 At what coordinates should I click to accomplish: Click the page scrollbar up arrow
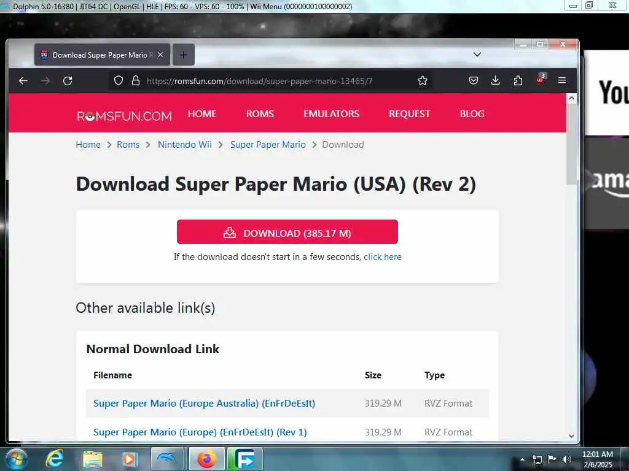(x=572, y=98)
